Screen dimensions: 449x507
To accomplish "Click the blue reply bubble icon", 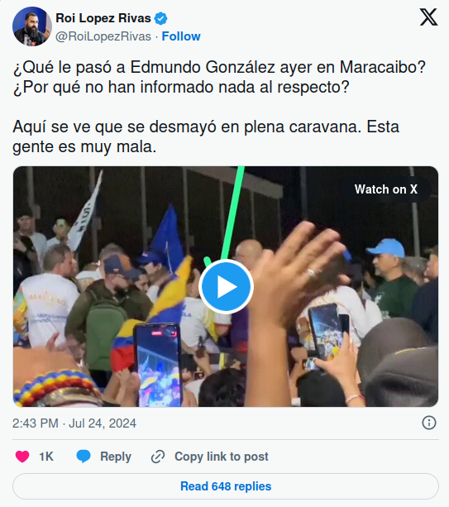I will [x=84, y=457].
